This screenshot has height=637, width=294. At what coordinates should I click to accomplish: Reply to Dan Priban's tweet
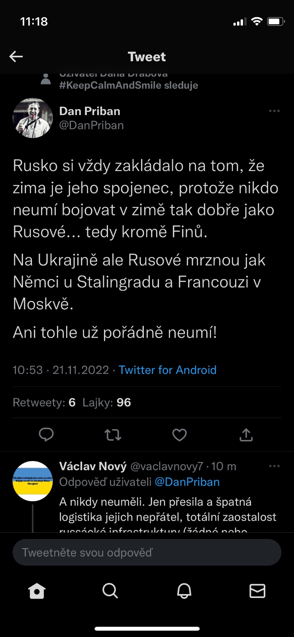click(x=46, y=435)
